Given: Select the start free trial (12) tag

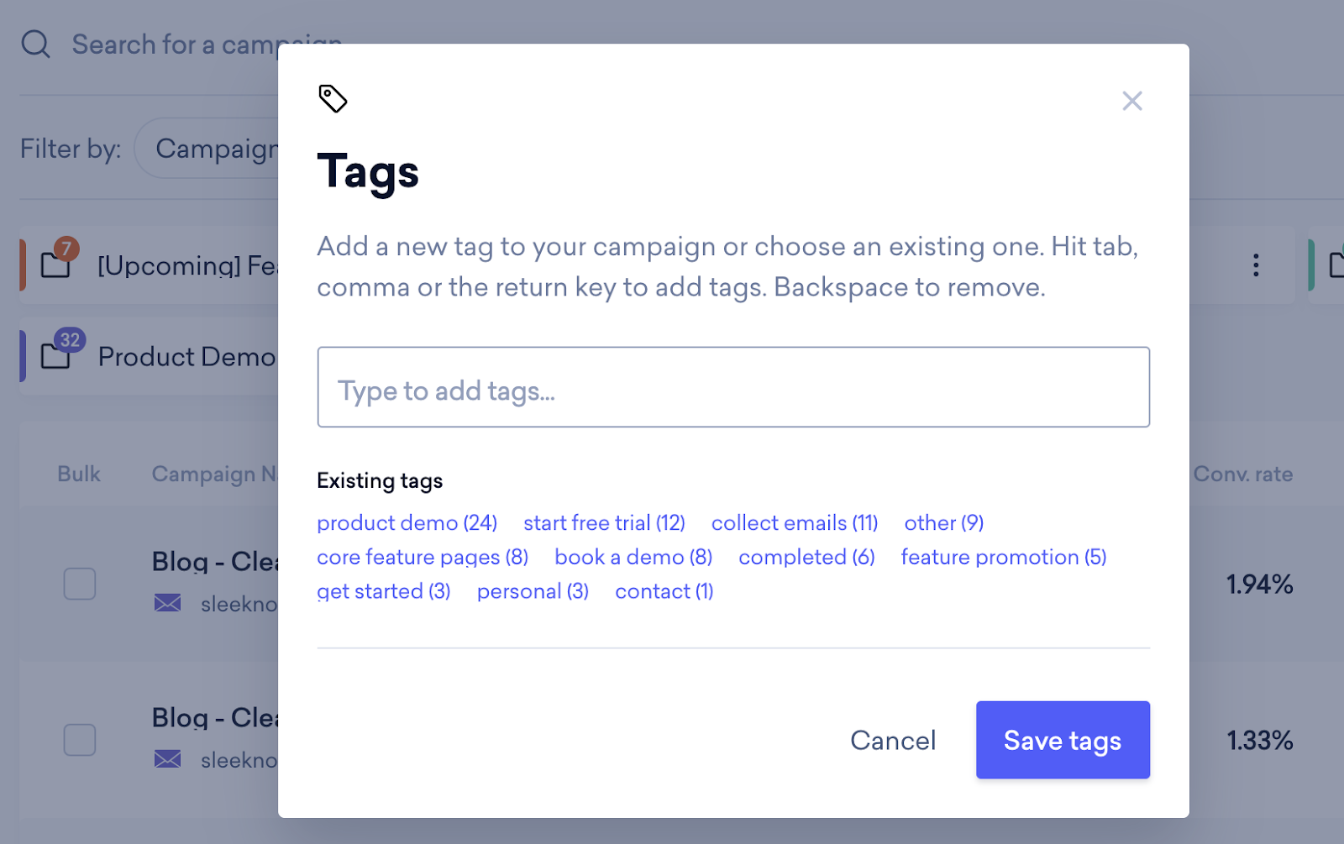Looking at the screenshot, I should [x=604, y=522].
